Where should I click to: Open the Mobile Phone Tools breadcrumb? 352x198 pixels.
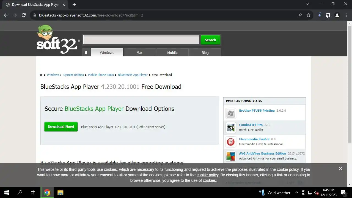[x=101, y=75]
